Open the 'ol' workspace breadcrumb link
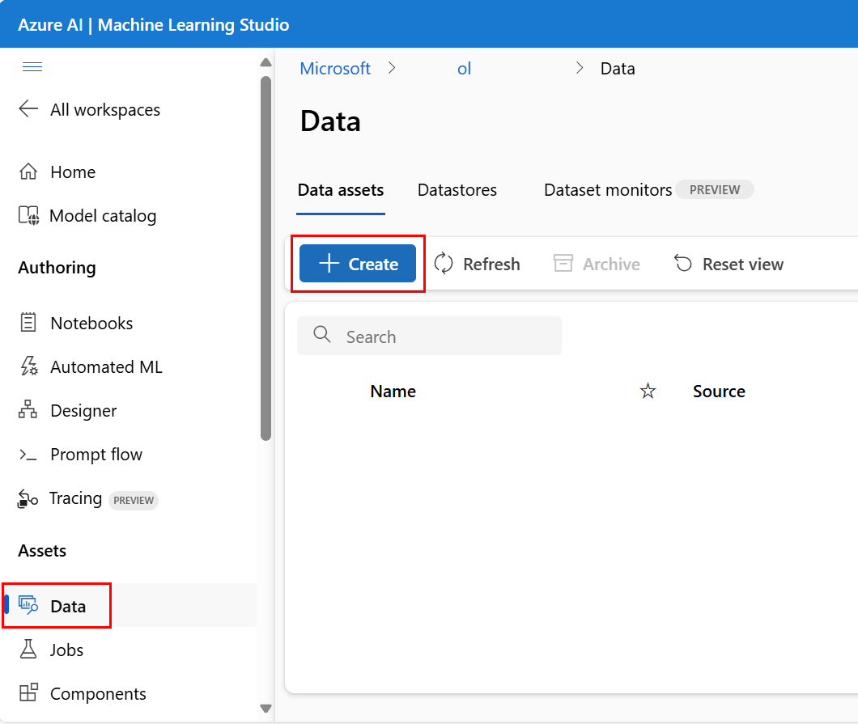The width and height of the screenshot is (858, 724). coord(464,69)
